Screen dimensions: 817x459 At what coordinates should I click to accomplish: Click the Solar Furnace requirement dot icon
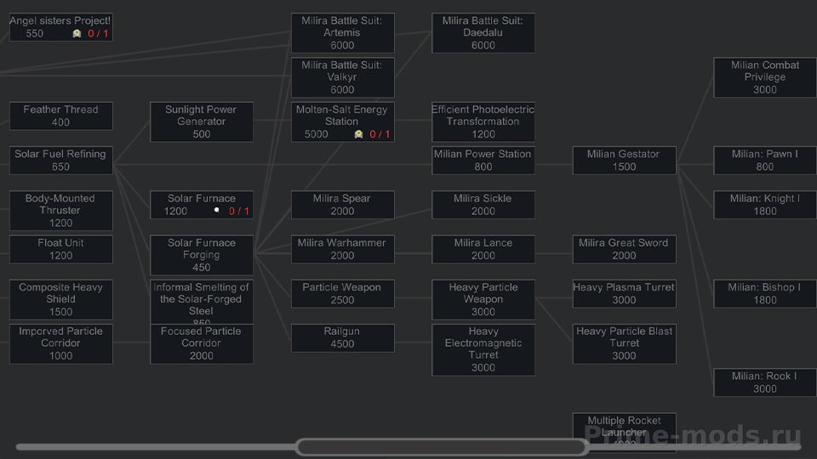coord(217,210)
